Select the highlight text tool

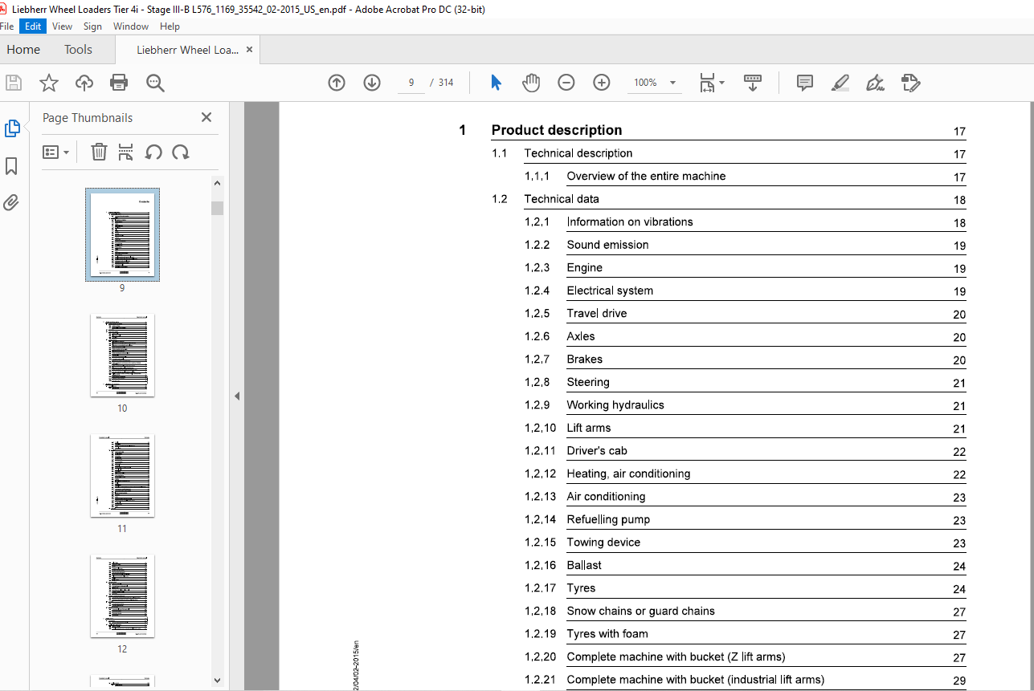point(840,83)
